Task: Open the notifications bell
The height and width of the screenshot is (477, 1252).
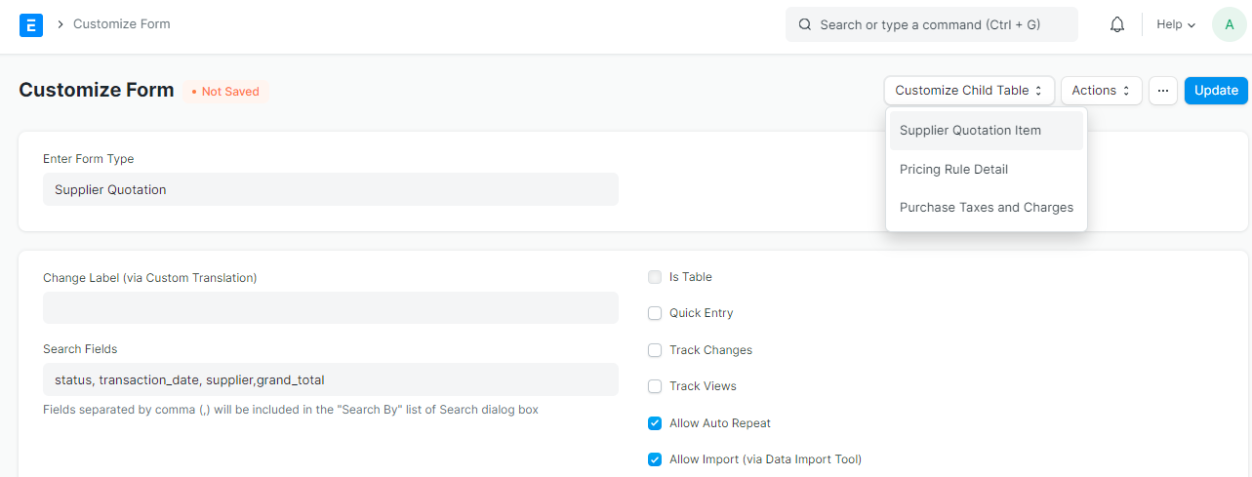Action: pos(1117,24)
